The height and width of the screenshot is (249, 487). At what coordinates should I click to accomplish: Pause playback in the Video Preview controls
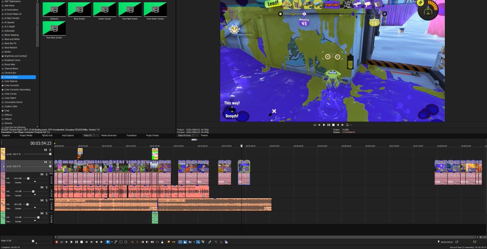pos(329,125)
